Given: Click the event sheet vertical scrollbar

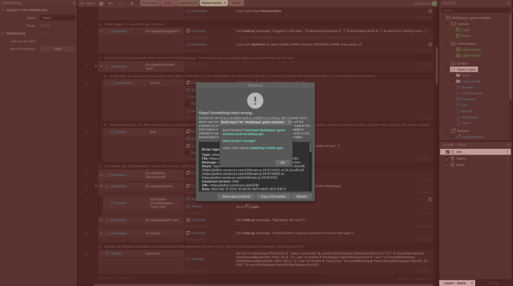Looking at the screenshot, I should tap(437, 65).
